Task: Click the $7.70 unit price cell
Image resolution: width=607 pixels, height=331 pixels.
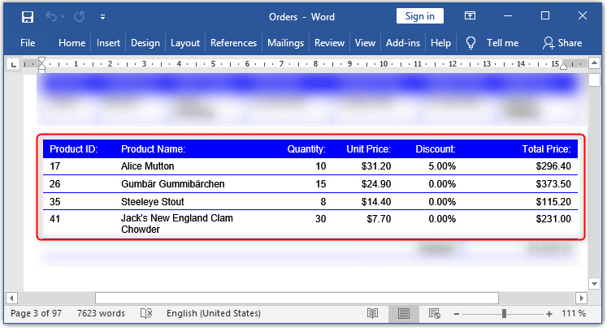Action: pos(379,219)
